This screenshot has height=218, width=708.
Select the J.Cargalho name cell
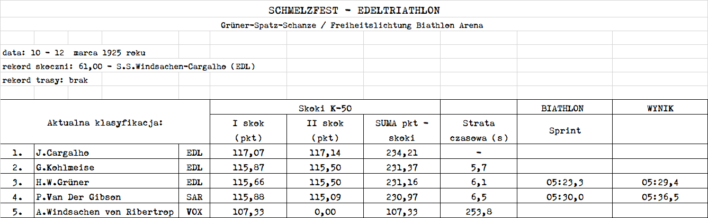pyautogui.click(x=107, y=153)
